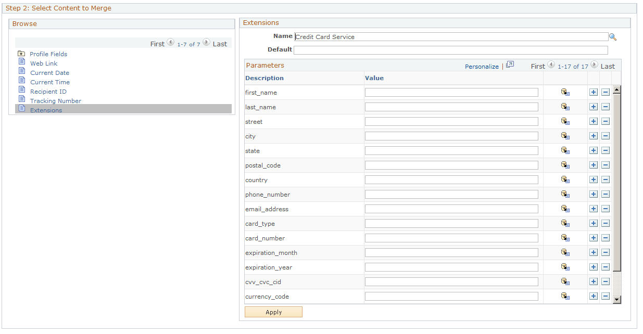643x334 pixels.
Task: Click the Default input field
Action: tap(451, 50)
